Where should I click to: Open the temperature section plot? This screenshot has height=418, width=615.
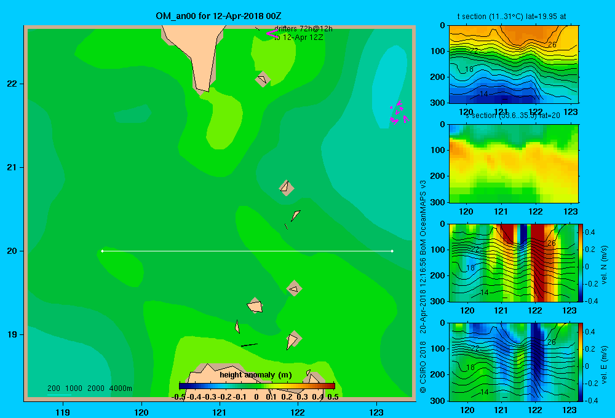[x=514, y=65]
